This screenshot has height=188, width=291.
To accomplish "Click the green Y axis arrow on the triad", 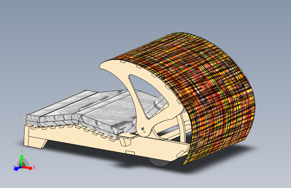I will tap(22, 160).
